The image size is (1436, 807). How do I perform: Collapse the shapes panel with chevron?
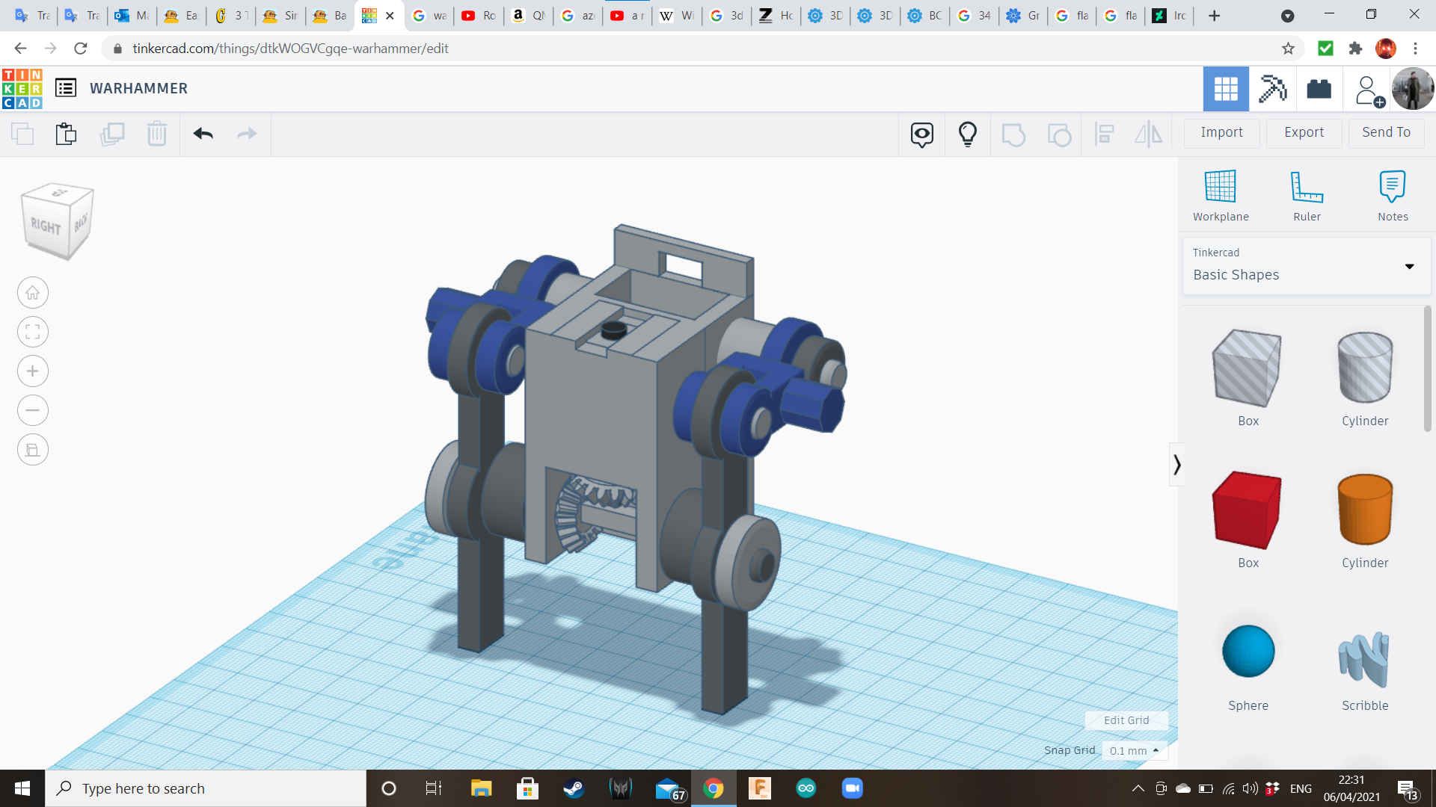coord(1176,465)
